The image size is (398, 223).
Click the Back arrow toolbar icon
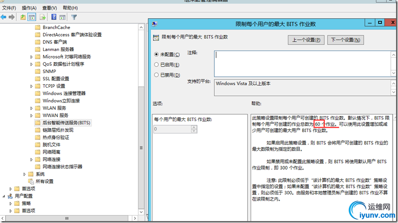[x=3, y=17]
